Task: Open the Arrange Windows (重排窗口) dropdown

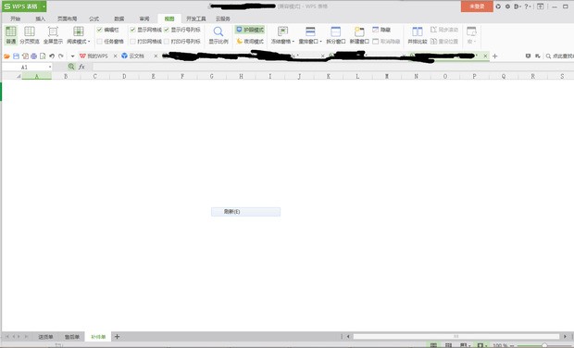Action: click(x=310, y=35)
